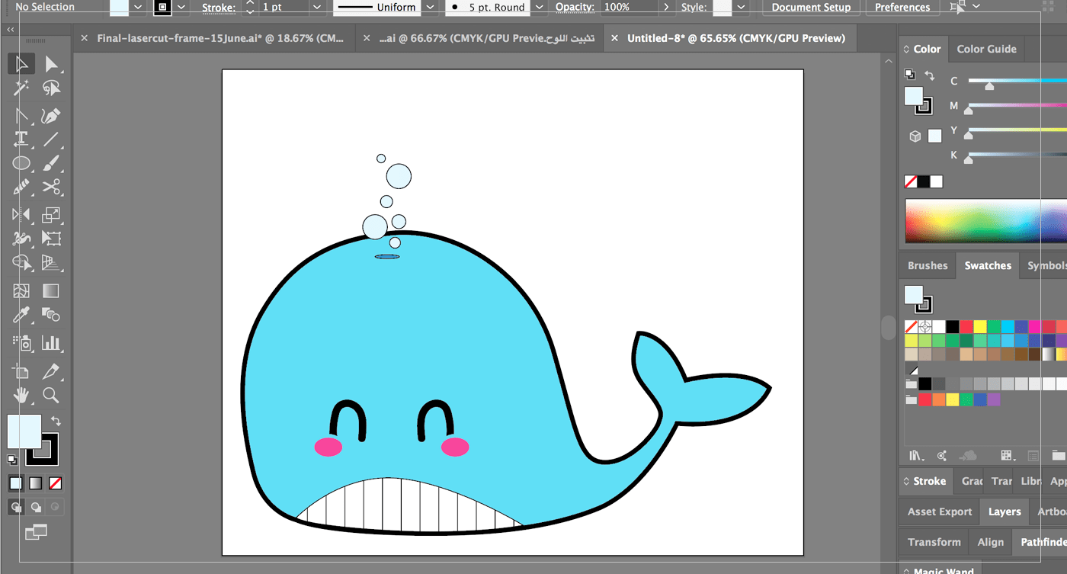Open the Layers panel tab

pos(1005,511)
